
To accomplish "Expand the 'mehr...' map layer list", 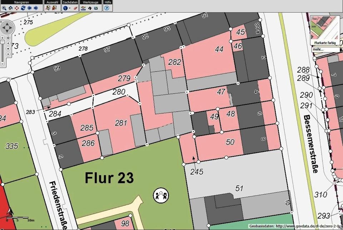I will tap(325, 49).
